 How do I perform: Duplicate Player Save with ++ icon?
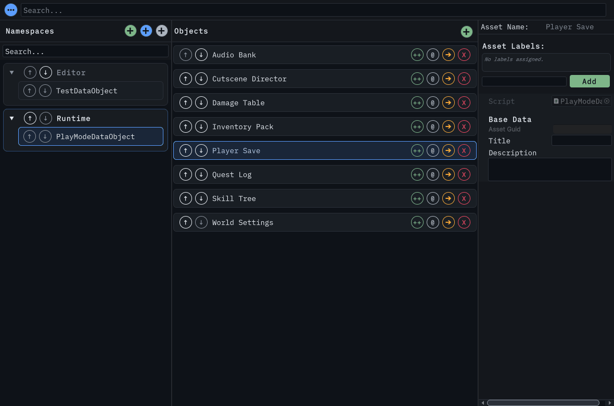pyautogui.click(x=417, y=150)
